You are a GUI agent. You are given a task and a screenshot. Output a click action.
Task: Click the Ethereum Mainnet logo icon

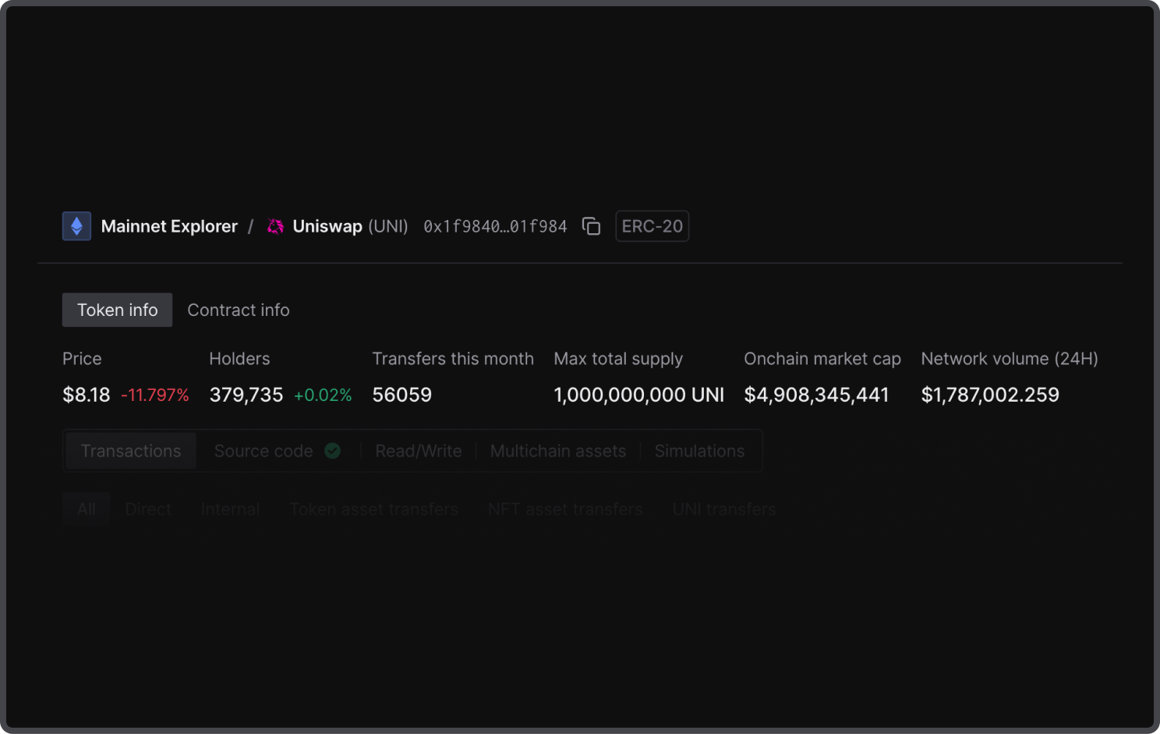pyautogui.click(x=76, y=226)
